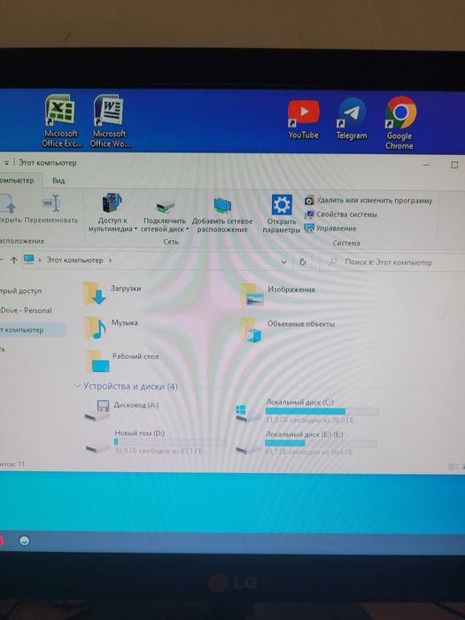This screenshot has width=465, height=620.
Task: Open the Загрузки folder
Action: (112, 293)
